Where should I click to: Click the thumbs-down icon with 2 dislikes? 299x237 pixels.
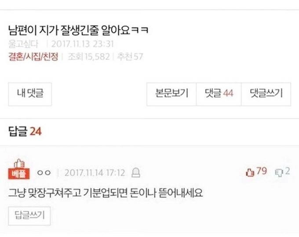(x=279, y=173)
